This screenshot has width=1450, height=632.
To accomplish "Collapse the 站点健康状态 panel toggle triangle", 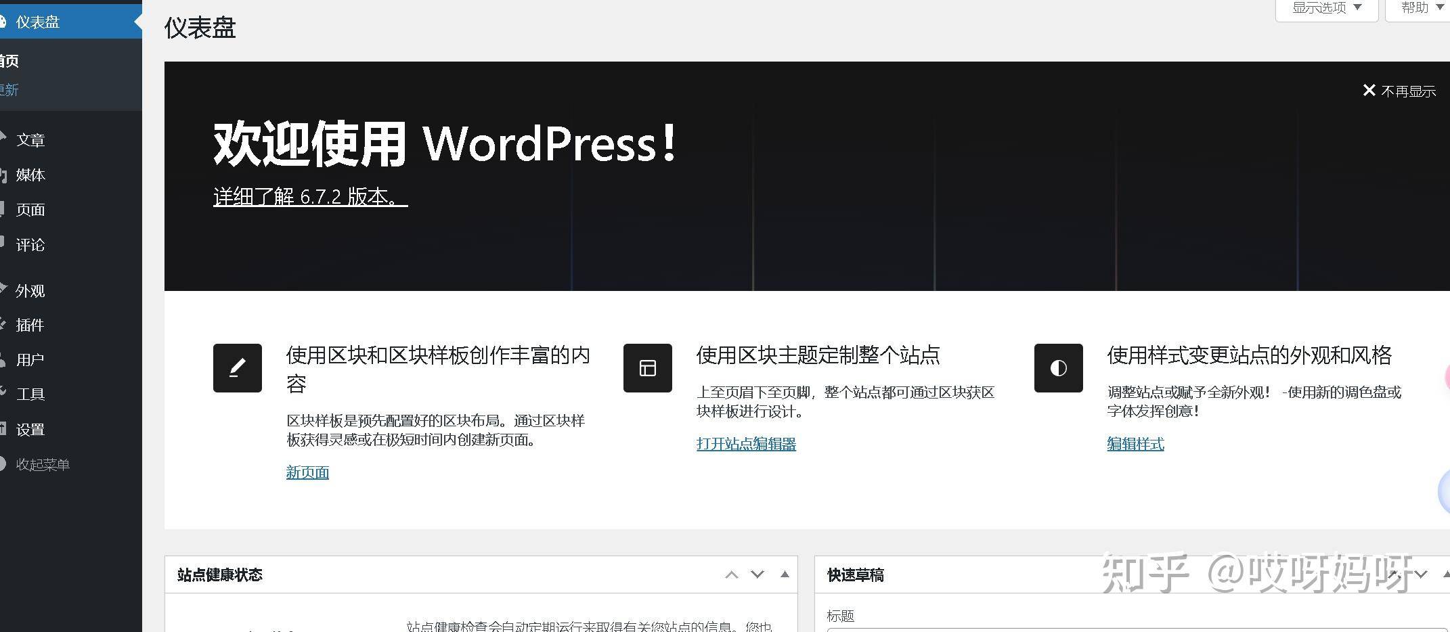I will click(785, 574).
